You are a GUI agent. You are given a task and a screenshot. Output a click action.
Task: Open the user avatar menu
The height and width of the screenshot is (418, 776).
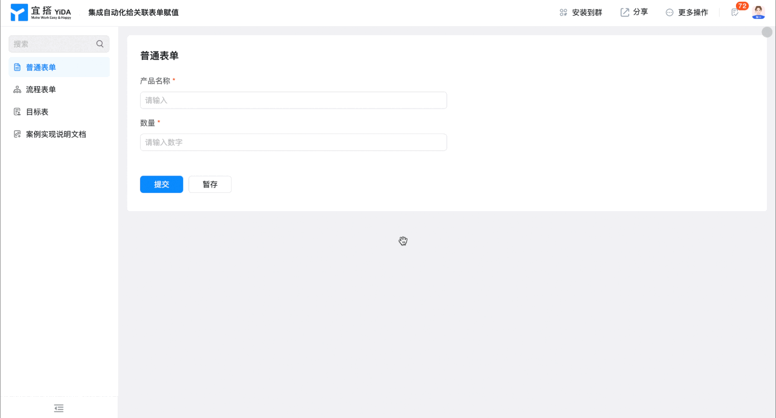point(758,12)
